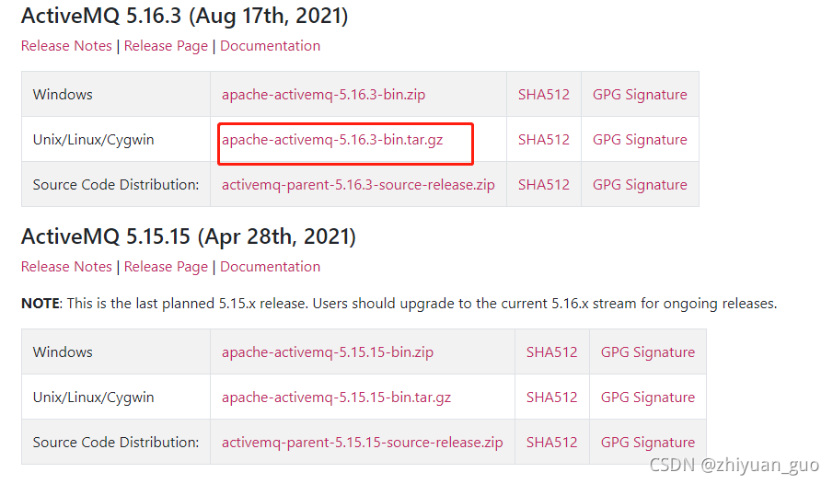Open SHA512 for 5.15.15 Windows row

(x=551, y=352)
